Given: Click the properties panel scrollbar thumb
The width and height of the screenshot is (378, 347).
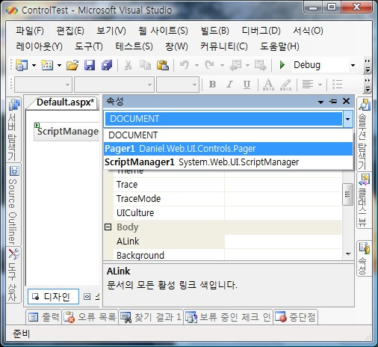Looking at the screenshot, I should point(347,194).
